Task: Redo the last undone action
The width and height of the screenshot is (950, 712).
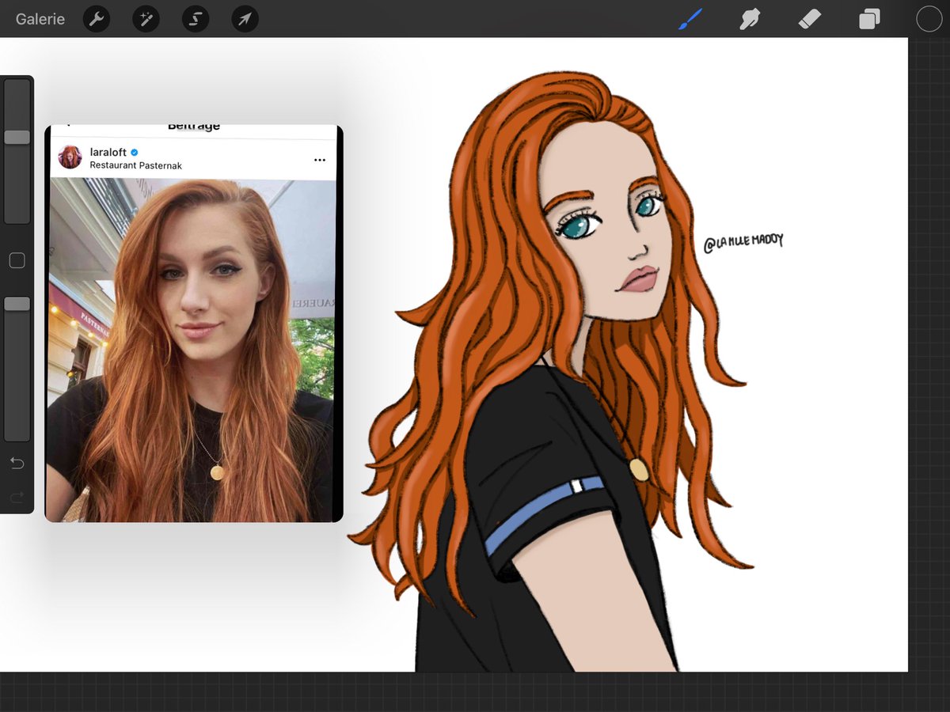Action: (17, 498)
